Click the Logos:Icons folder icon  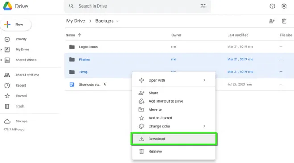[72, 47]
